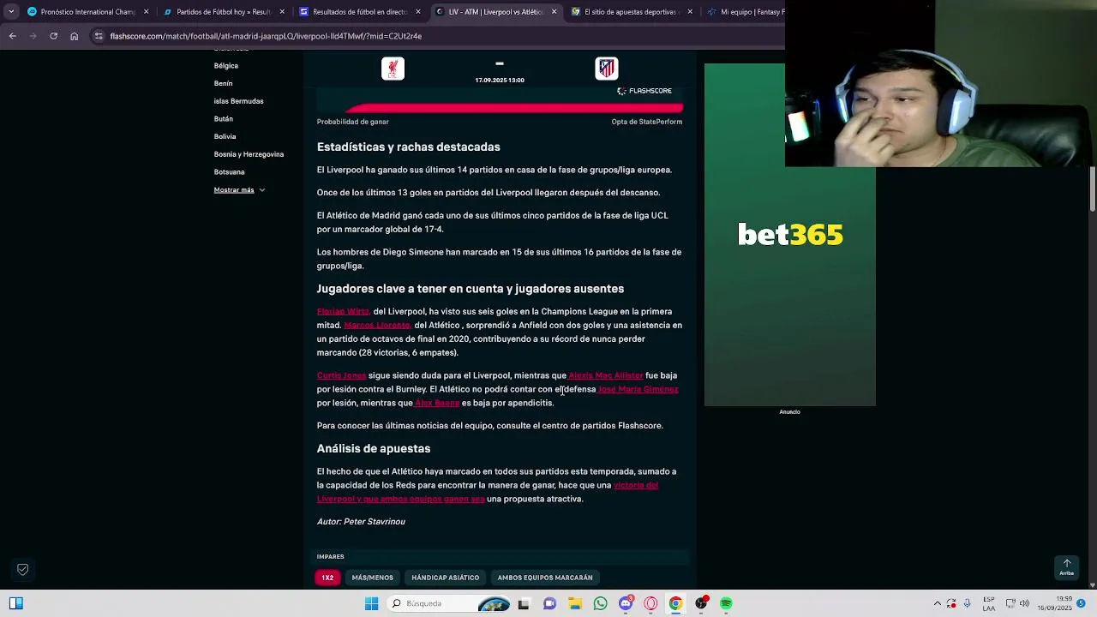The image size is (1097, 617).
Task: Select the MÁS/MENOS odds tab
Action: click(x=372, y=578)
